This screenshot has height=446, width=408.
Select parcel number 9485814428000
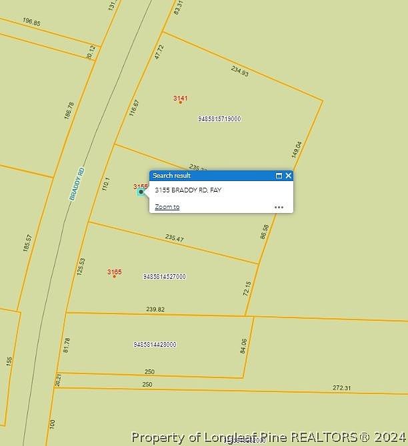(x=155, y=345)
